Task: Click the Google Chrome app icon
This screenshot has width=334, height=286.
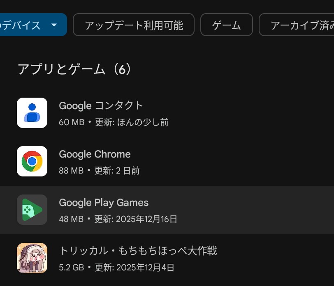Action: (32, 161)
